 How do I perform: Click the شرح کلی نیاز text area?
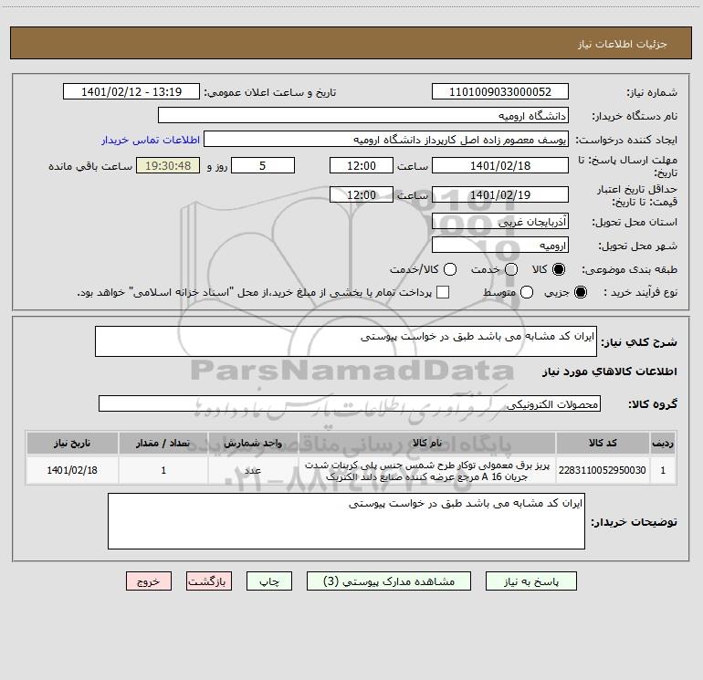pyautogui.click(x=346, y=341)
